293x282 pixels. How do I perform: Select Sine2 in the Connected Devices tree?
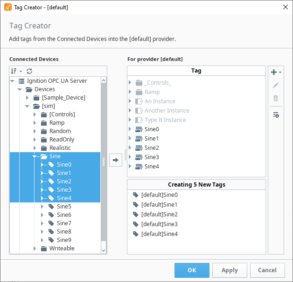[x=64, y=181]
